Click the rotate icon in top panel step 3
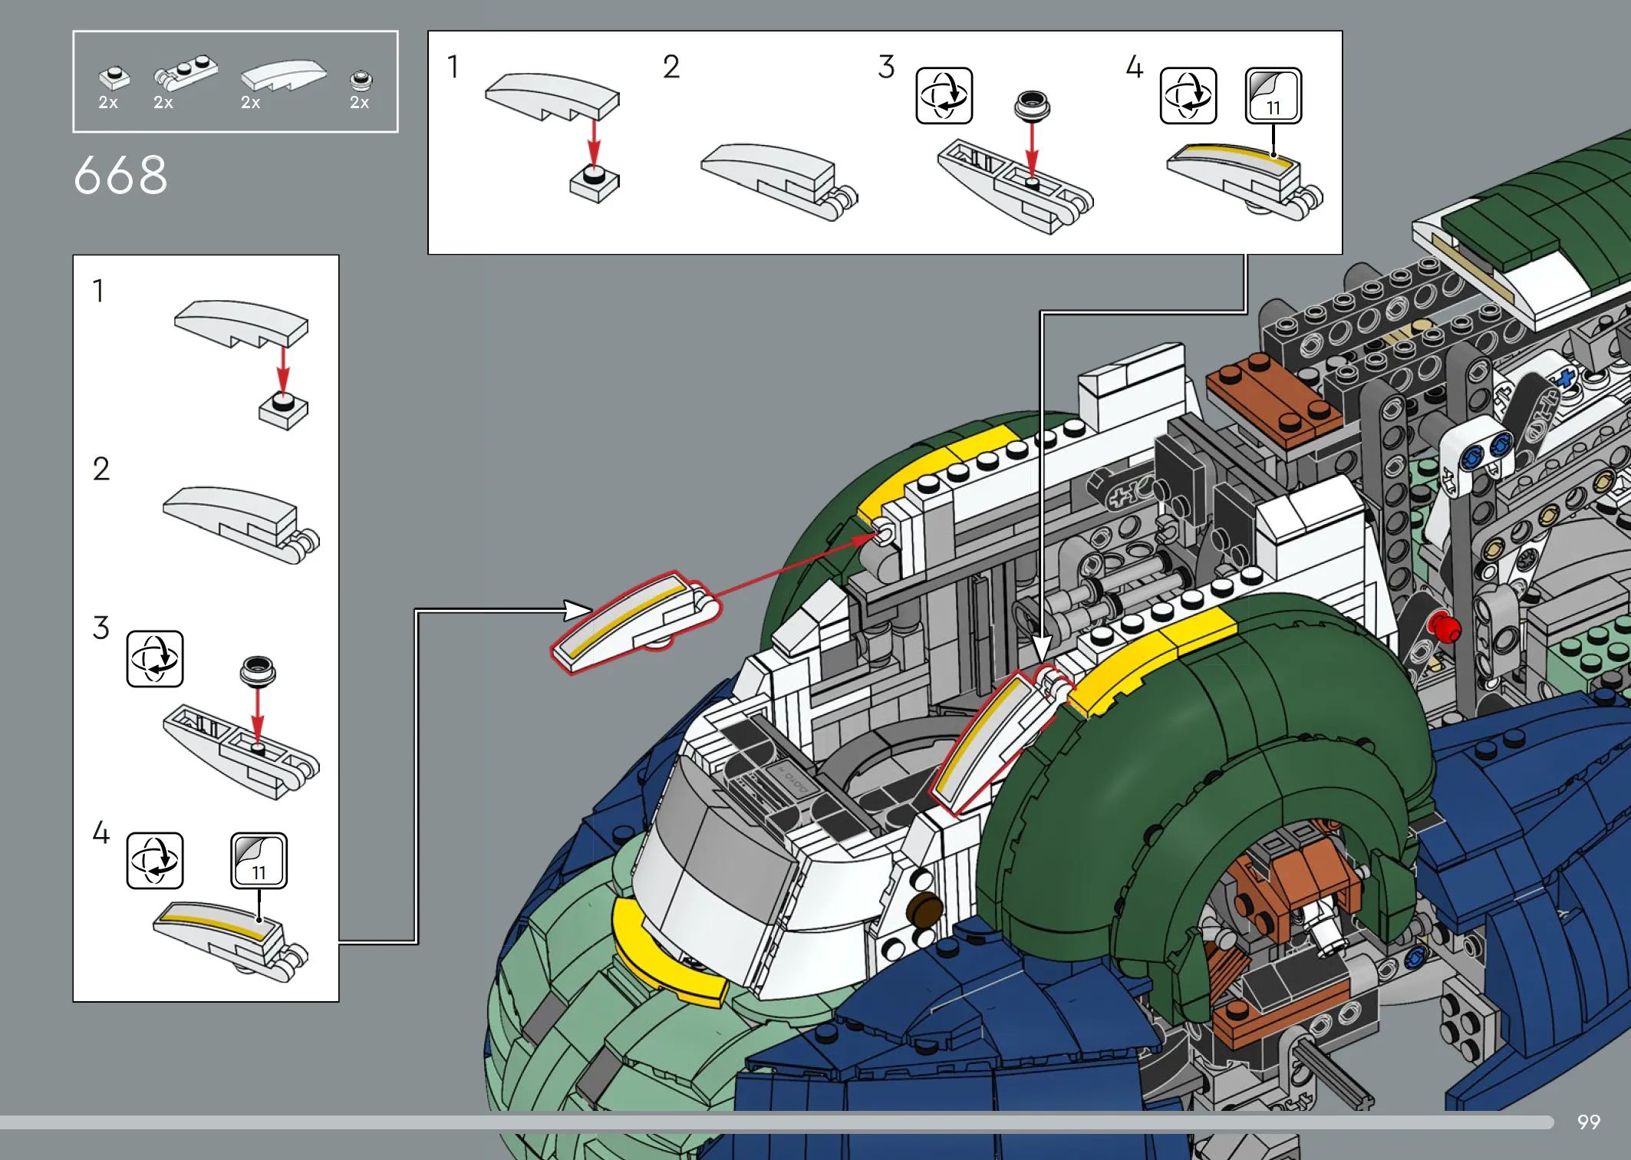This screenshot has height=1160, width=1631. (x=944, y=96)
